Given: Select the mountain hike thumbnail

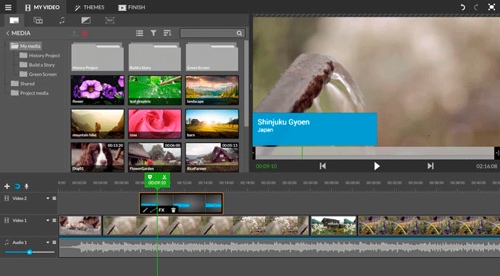Looking at the screenshot, I should point(97,124).
